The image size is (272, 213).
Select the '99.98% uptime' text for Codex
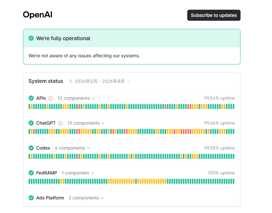219,148
